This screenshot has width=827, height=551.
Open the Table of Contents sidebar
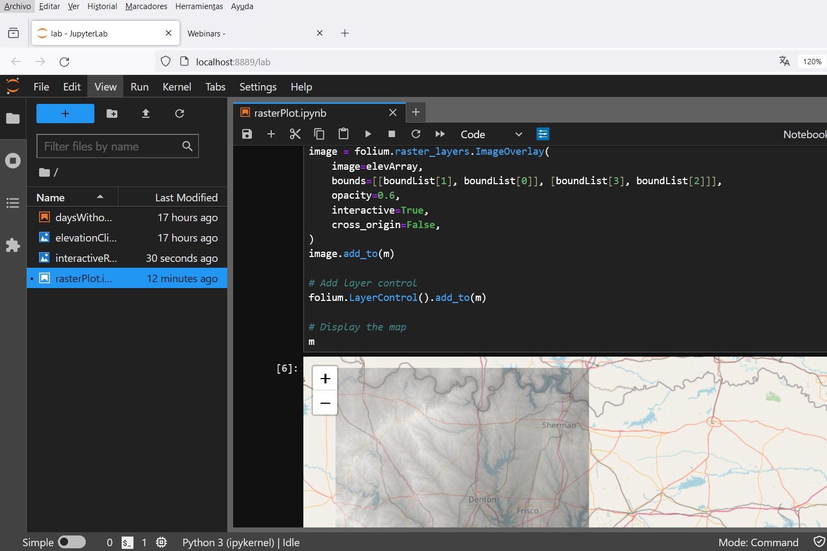(x=13, y=203)
